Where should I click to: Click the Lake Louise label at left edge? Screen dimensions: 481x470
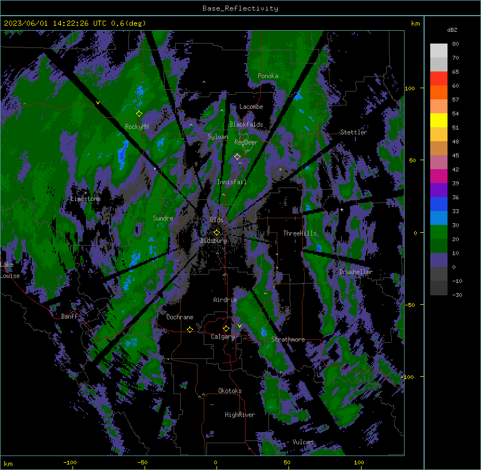[10, 270]
